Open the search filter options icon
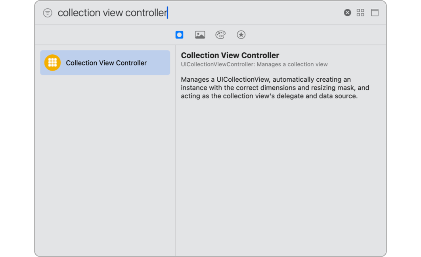The image size is (421, 257). point(47,12)
